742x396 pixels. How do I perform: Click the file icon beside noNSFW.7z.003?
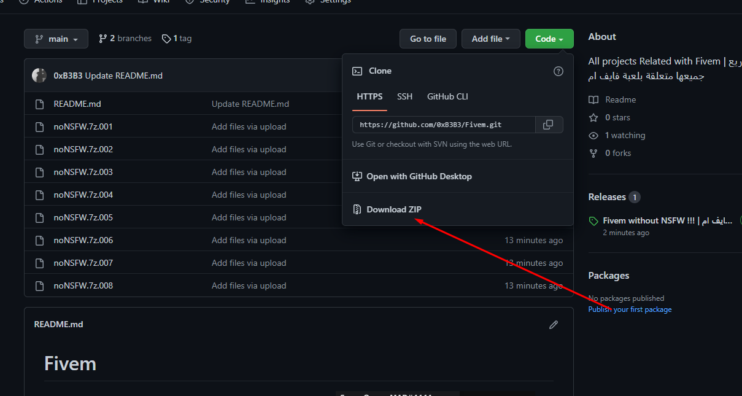(39, 173)
